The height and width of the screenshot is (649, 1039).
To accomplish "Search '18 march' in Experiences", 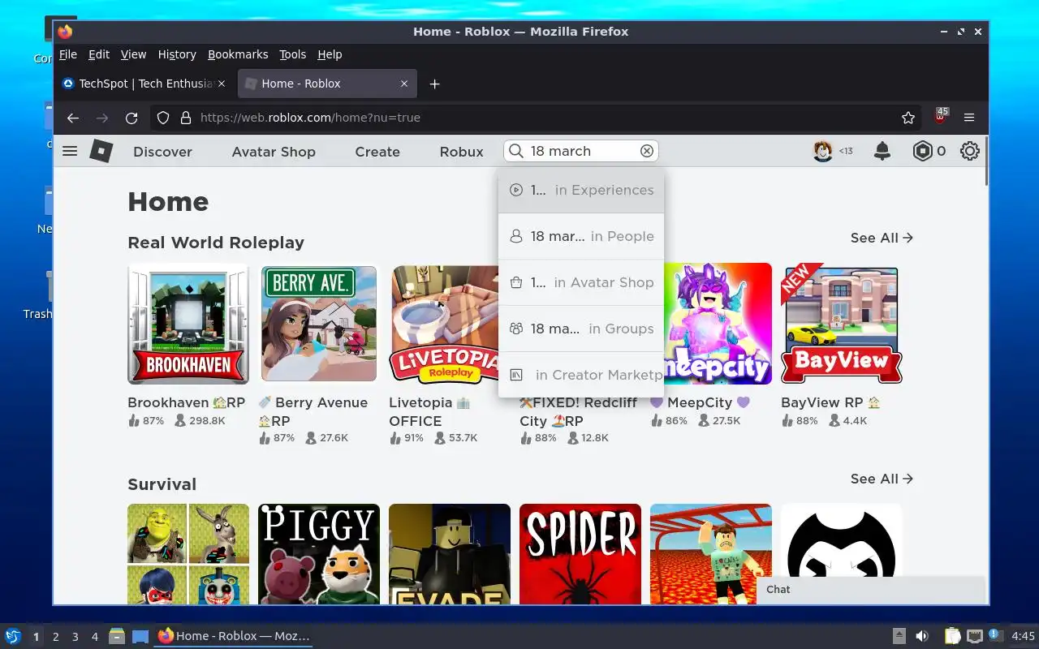I will (581, 190).
